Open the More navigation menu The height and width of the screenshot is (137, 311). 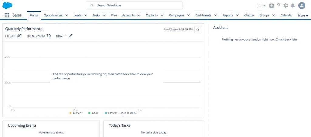pyautogui.click(x=303, y=15)
